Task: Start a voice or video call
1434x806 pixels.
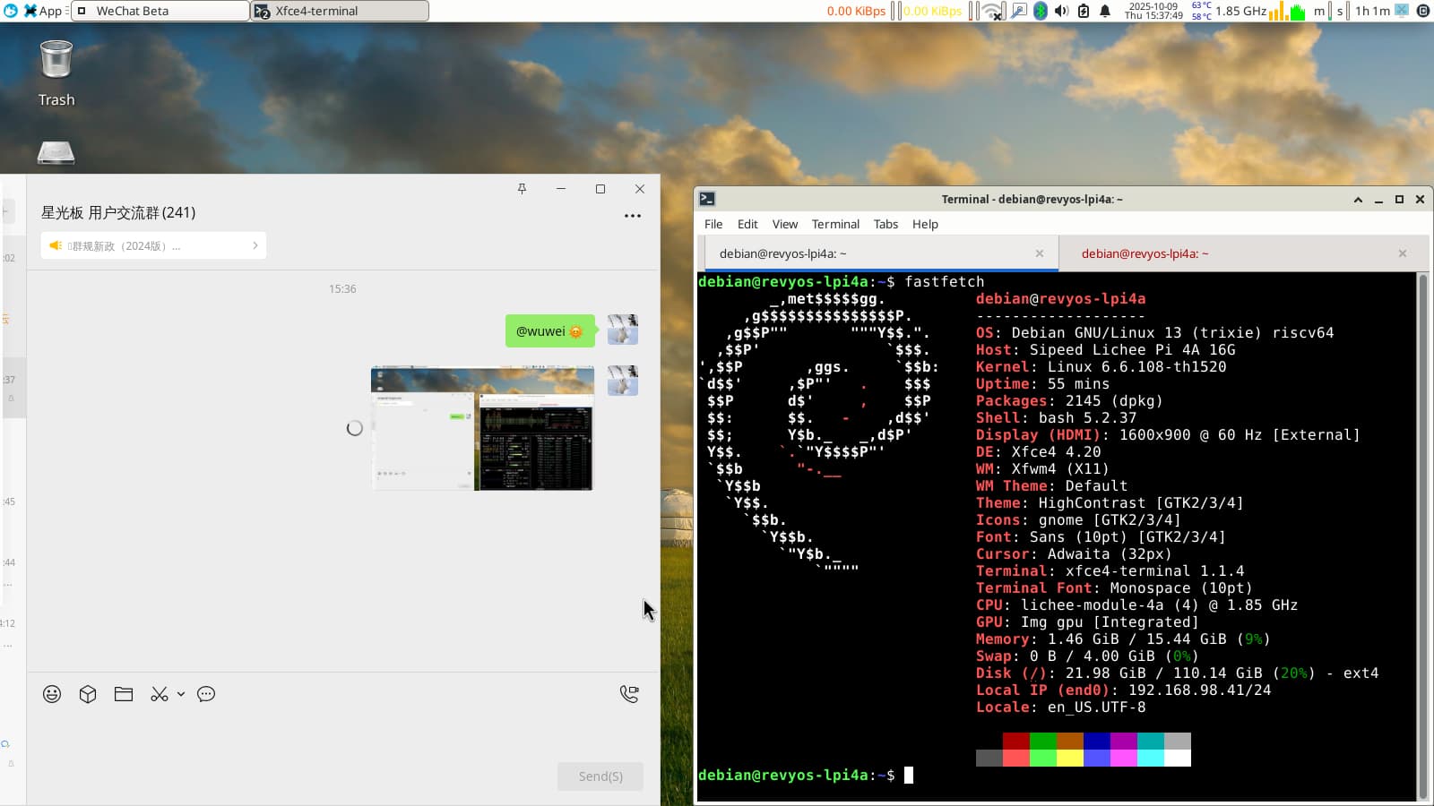Action: tap(629, 694)
